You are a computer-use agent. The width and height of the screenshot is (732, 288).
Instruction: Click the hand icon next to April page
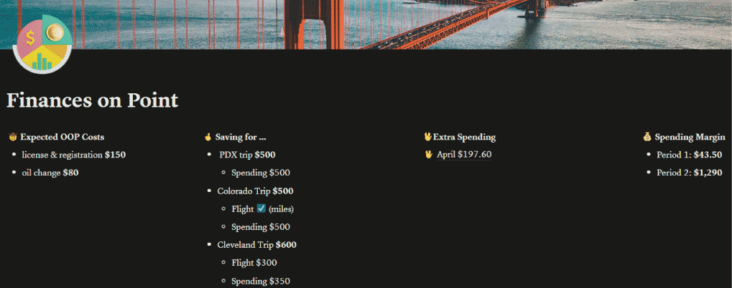point(428,155)
